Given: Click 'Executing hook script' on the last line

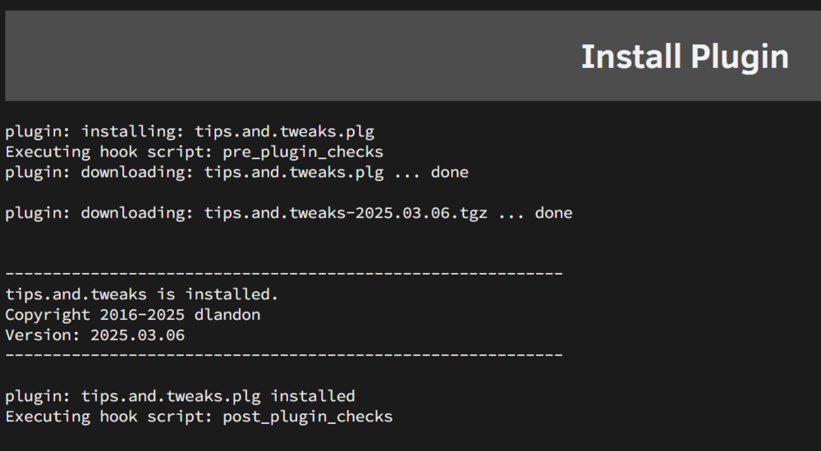Looking at the screenshot, I should click(109, 417).
